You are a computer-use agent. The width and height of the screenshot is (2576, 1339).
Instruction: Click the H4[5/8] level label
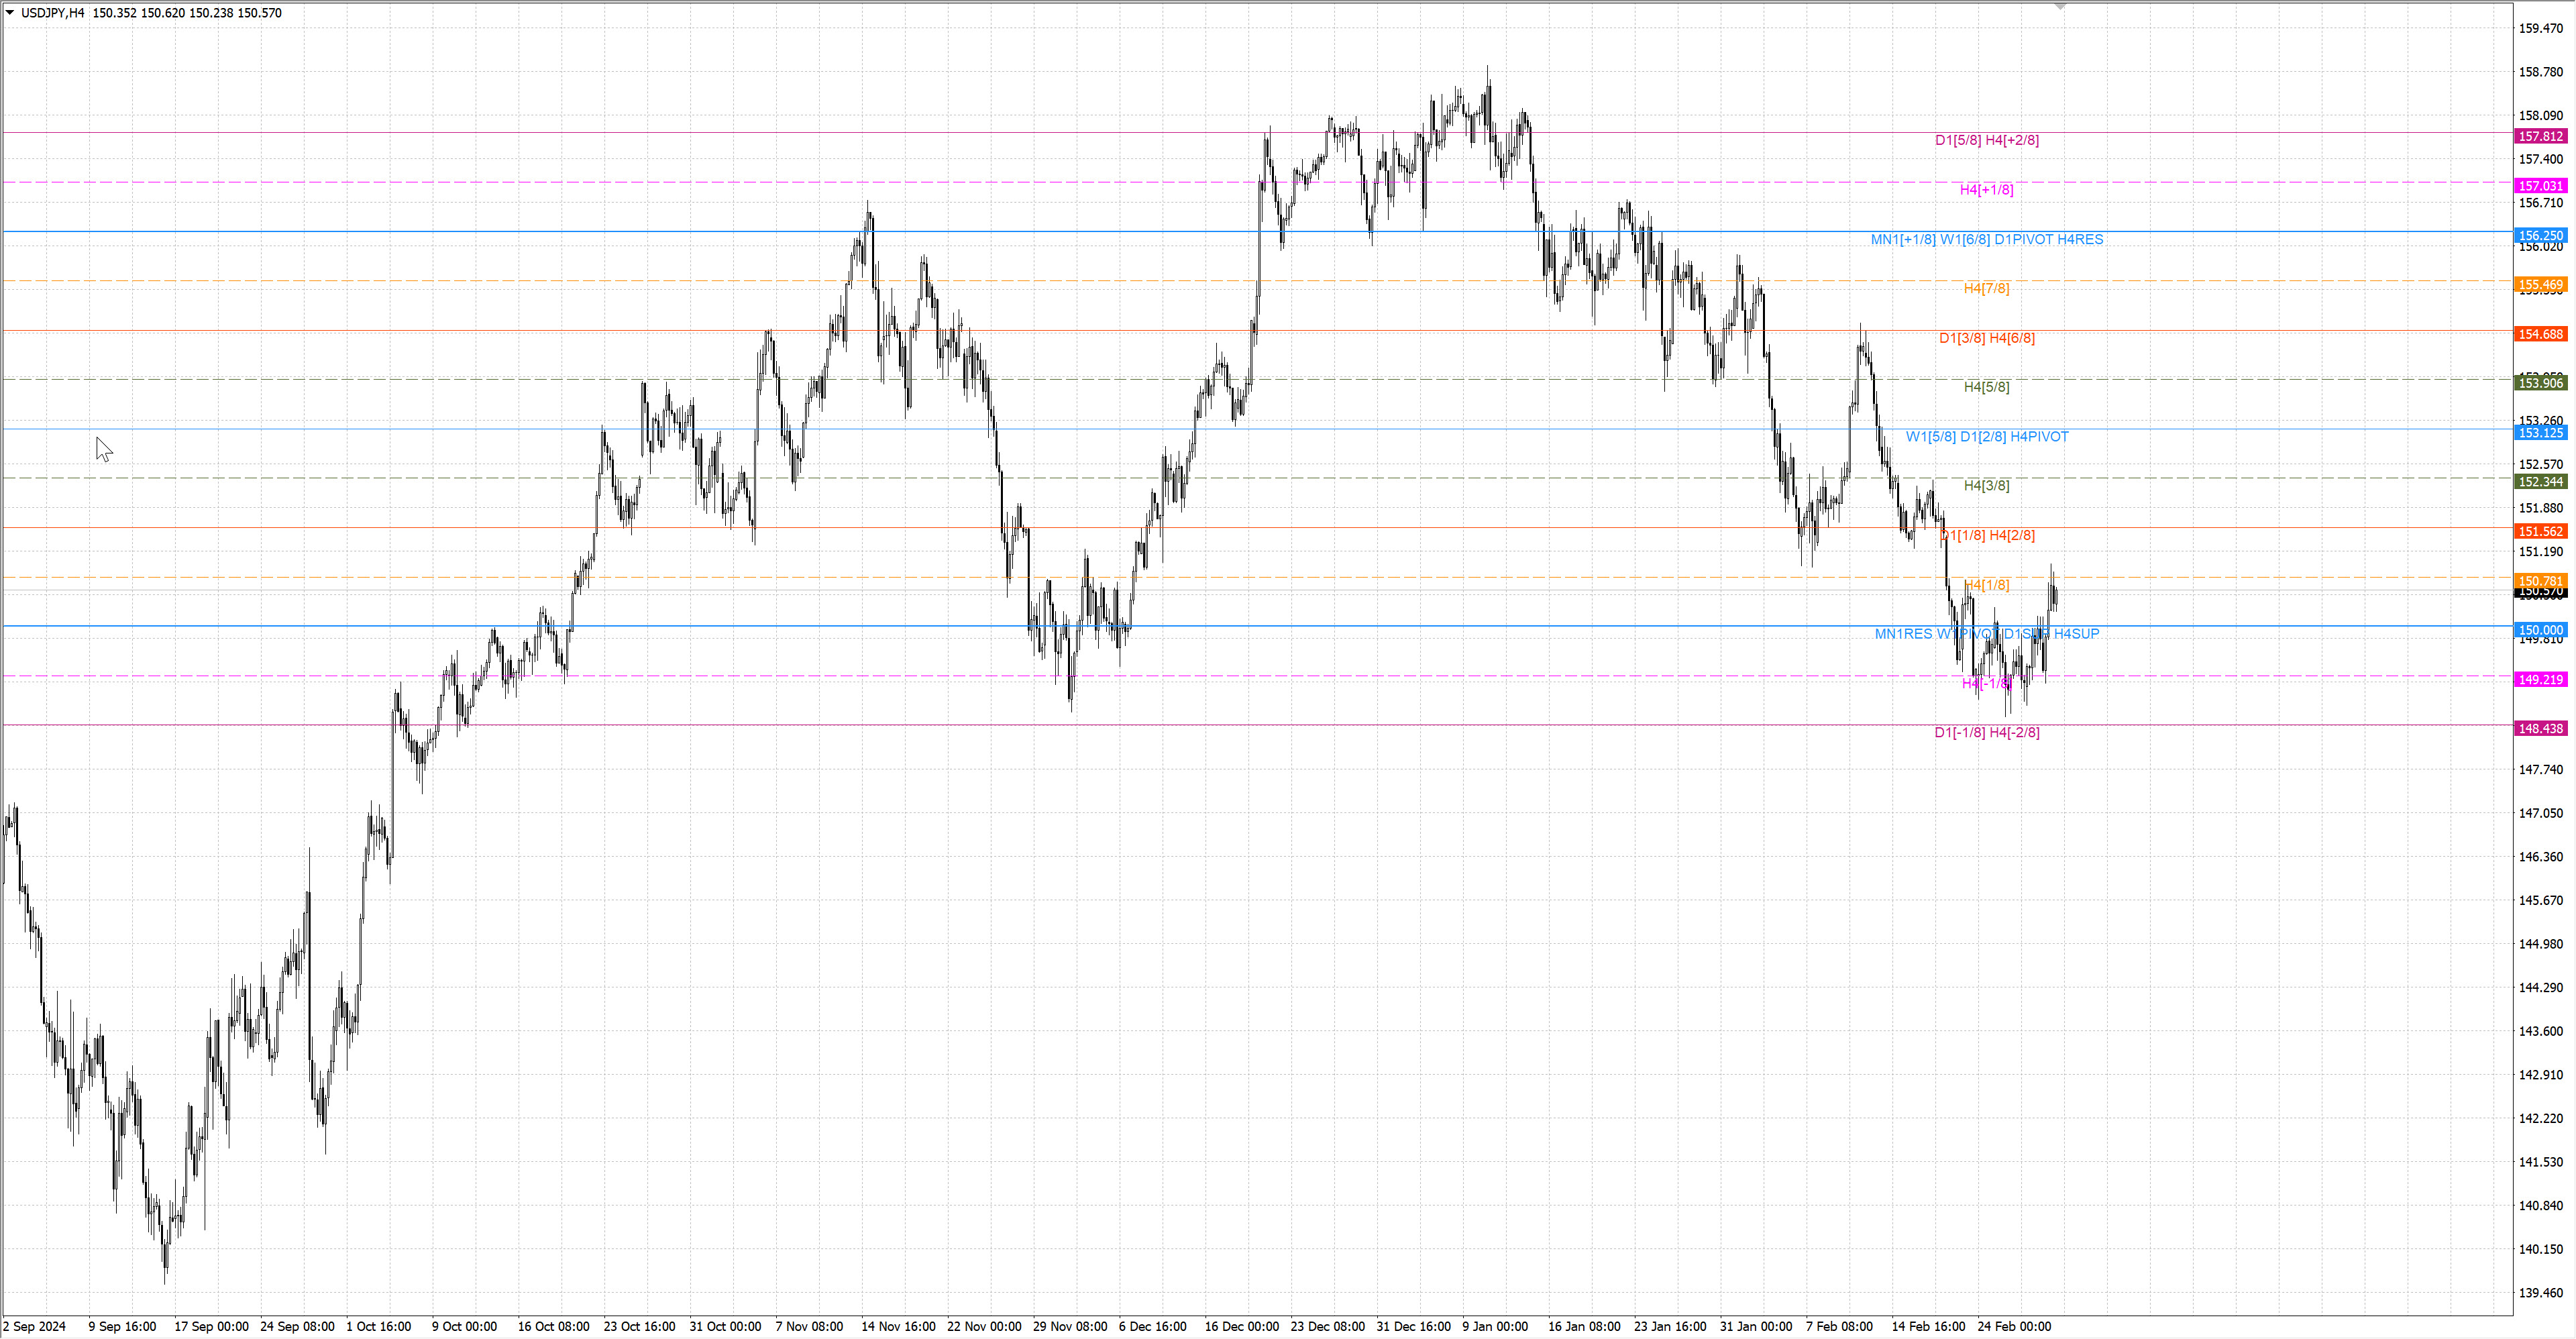[x=1986, y=387]
